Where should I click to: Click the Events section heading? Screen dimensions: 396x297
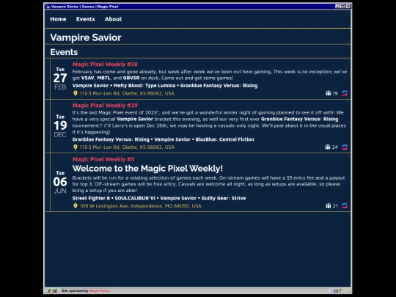pos(64,52)
